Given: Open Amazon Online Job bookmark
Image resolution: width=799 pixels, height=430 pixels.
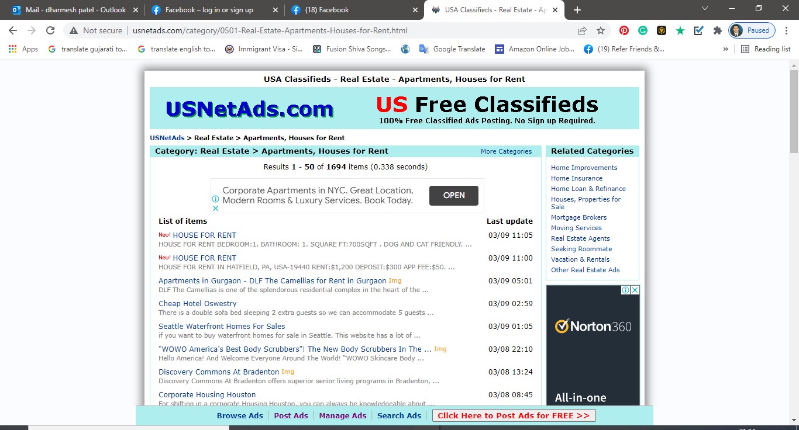Looking at the screenshot, I should (535, 49).
